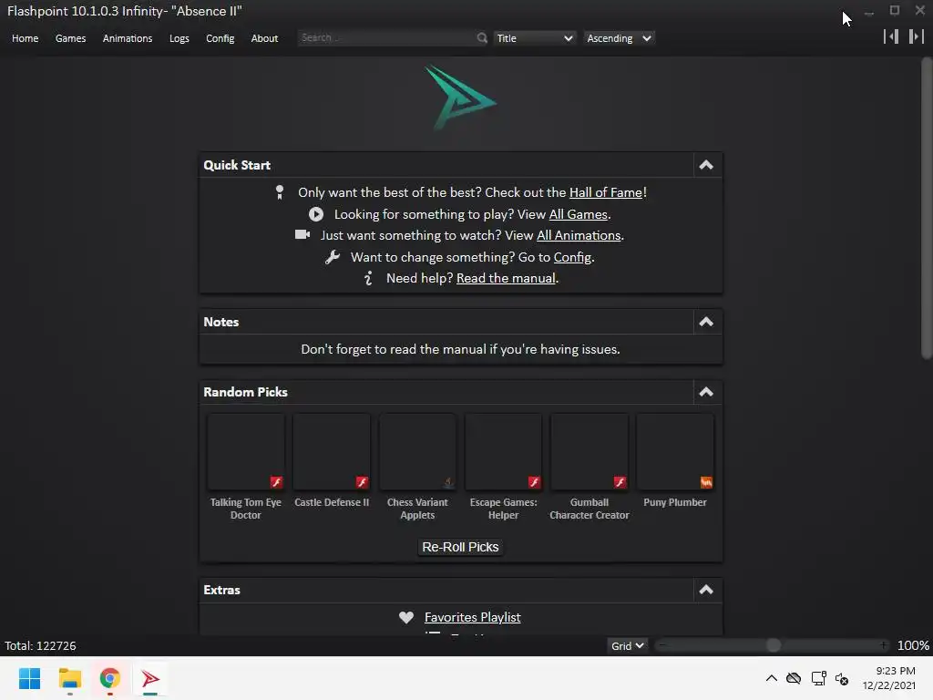Screen dimensions: 933x700
Task: Open the Animations tab
Action: (x=128, y=38)
